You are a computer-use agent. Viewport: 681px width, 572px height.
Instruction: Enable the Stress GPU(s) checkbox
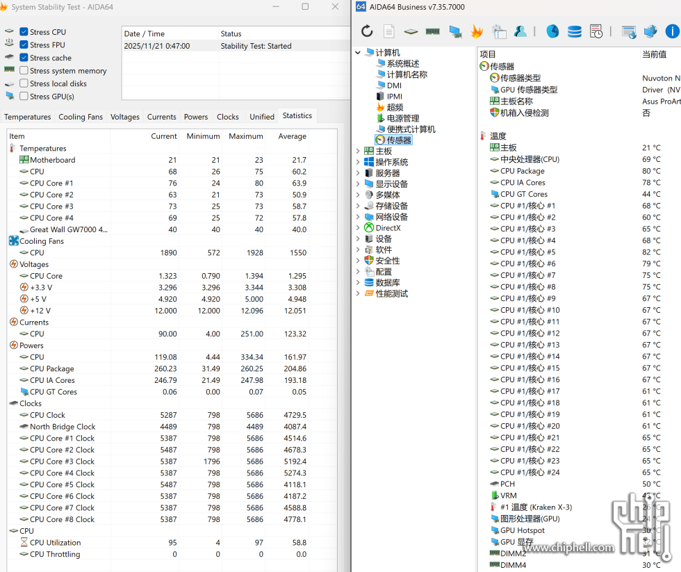pyautogui.click(x=24, y=97)
